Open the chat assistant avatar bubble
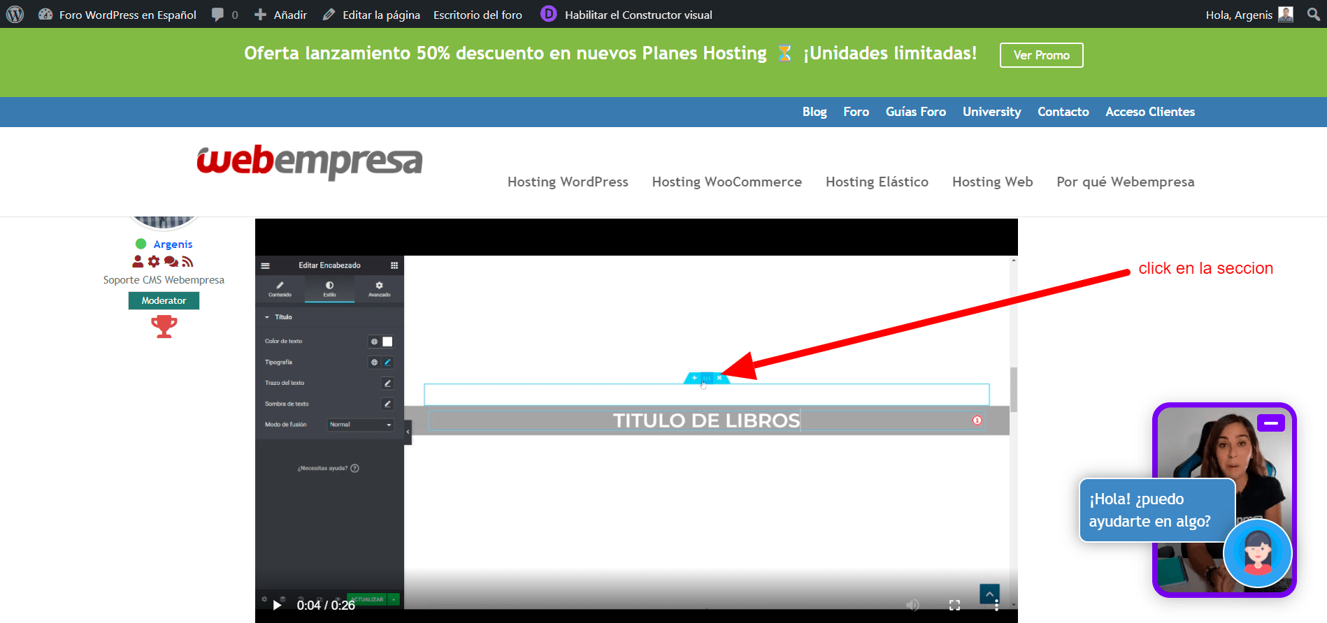The image size is (1327, 623). (x=1257, y=553)
